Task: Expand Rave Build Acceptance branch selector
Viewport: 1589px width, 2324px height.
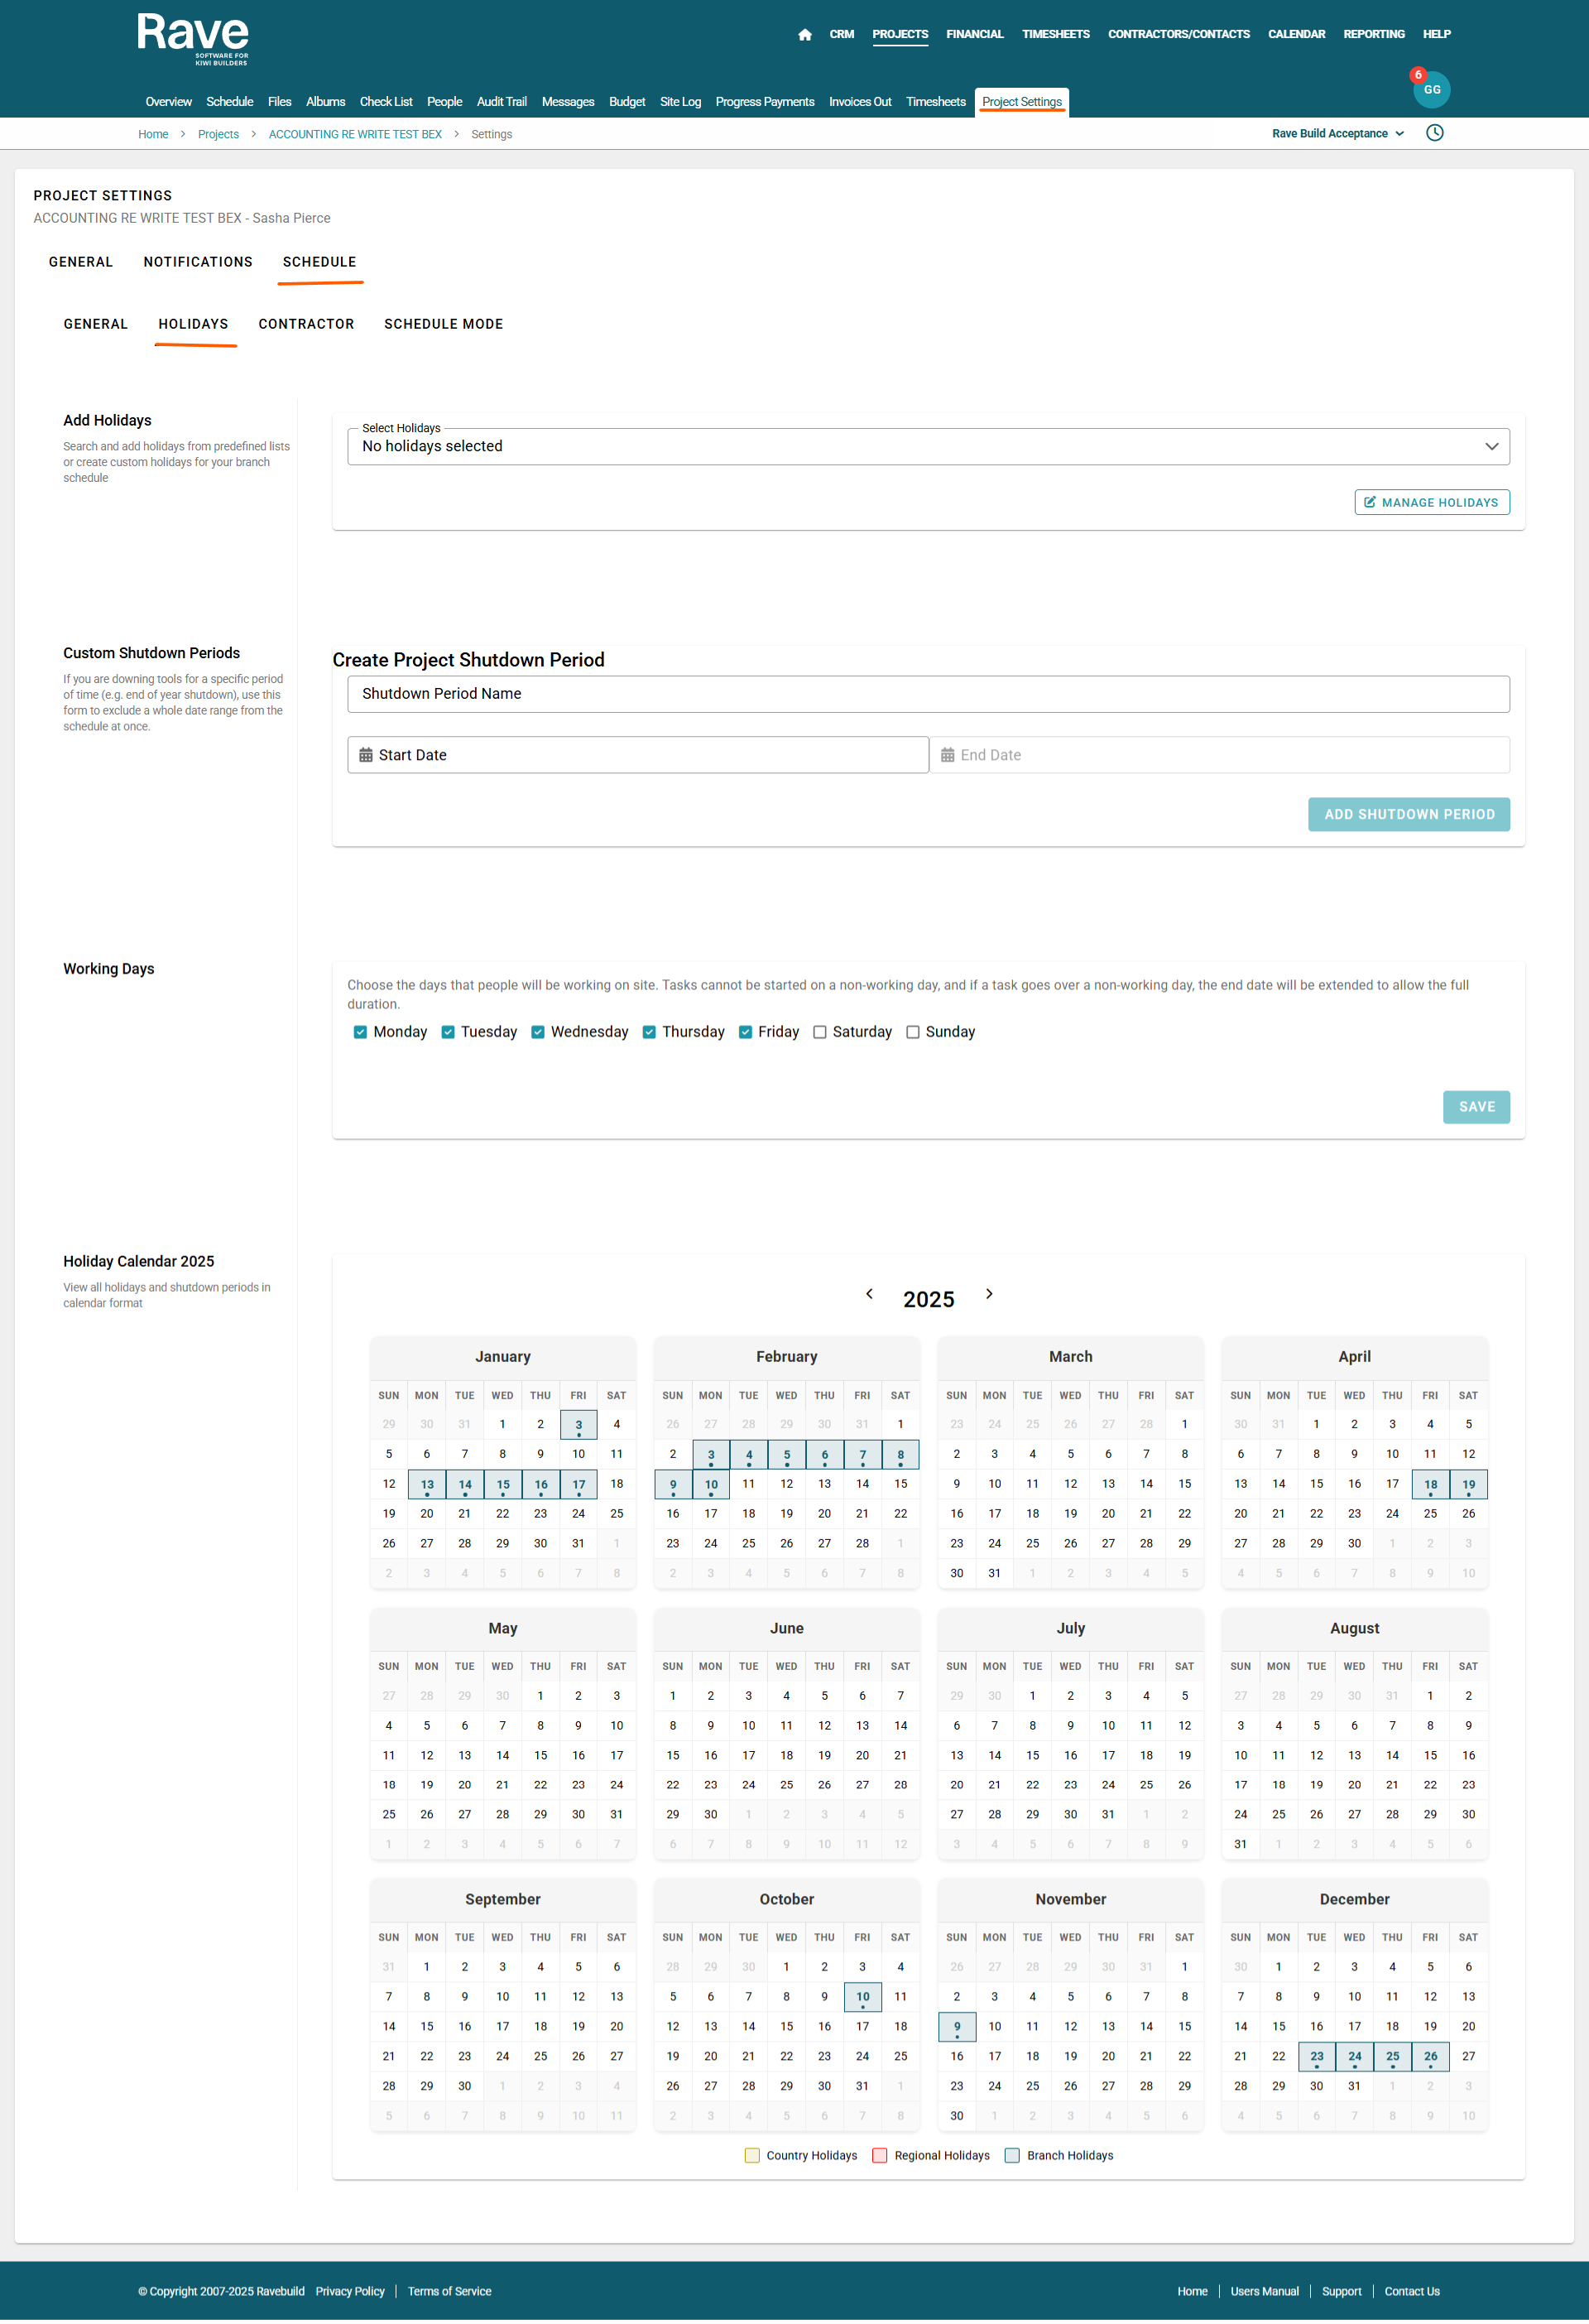Action: click(1337, 134)
